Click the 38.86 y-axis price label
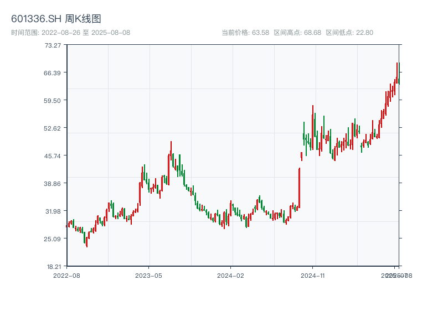 point(53,183)
